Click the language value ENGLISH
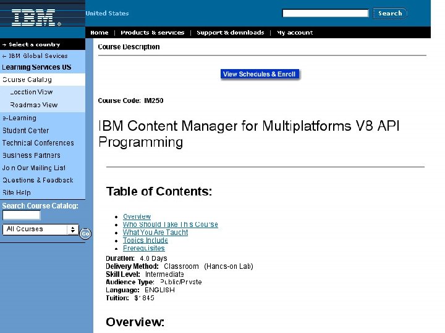This screenshot has height=333, width=445. [x=159, y=290]
